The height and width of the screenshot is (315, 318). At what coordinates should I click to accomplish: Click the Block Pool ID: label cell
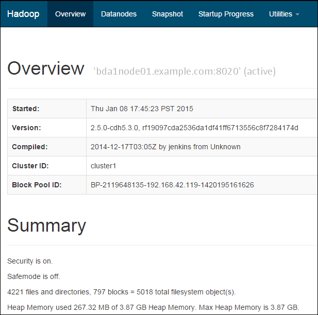[47, 185]
